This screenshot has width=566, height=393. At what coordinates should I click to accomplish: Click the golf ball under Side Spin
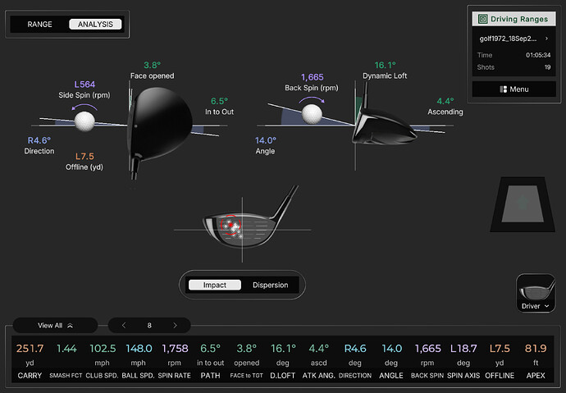[x=84, y=121]
